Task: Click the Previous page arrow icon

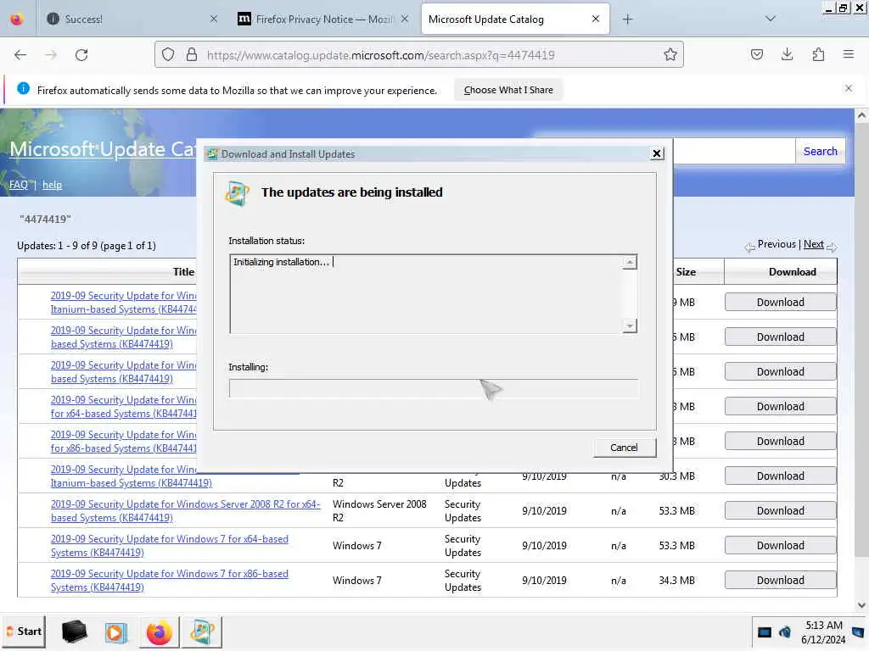Action: pyautogui.click(x=750, y=248)
